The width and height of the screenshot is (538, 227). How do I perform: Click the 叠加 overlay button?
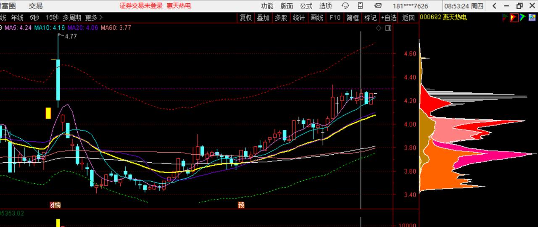tap(263, 18)
